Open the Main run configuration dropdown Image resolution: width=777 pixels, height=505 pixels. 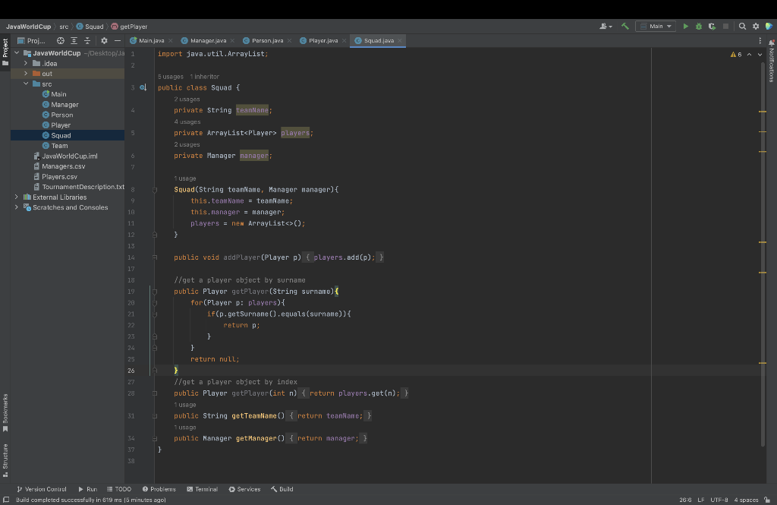656,27
